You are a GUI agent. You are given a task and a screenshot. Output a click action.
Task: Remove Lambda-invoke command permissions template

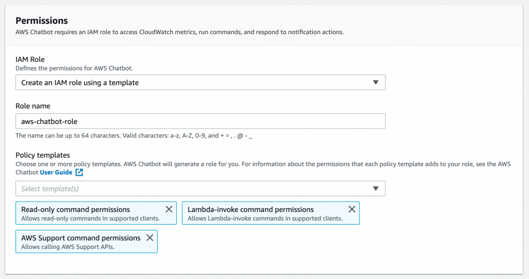pos(352,209)
